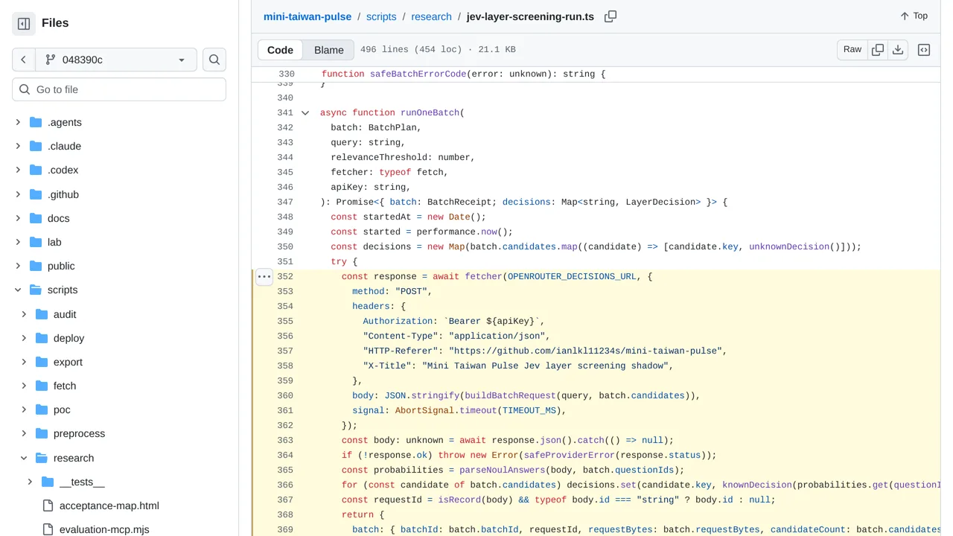Image resolution: width=953 pixels, height=536 pixels.
Task: Click the search magnifier button in Files
Action: click(x=214, y=60)
